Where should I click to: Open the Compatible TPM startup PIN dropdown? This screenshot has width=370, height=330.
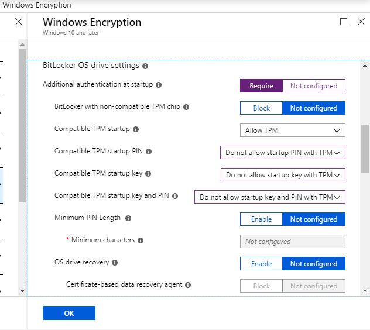click(282, 153)
